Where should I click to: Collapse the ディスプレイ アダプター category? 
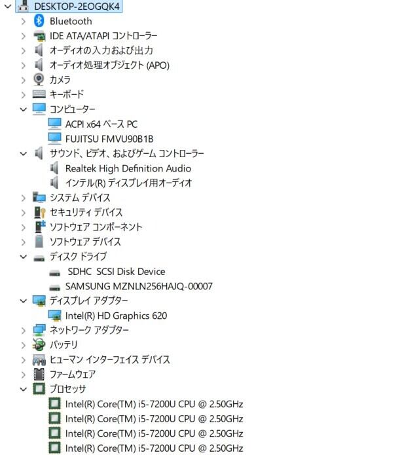[x=23, y=301]
